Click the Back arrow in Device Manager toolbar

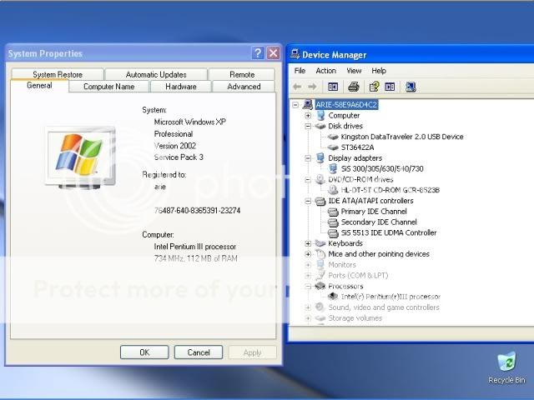(x=297, y=87)
